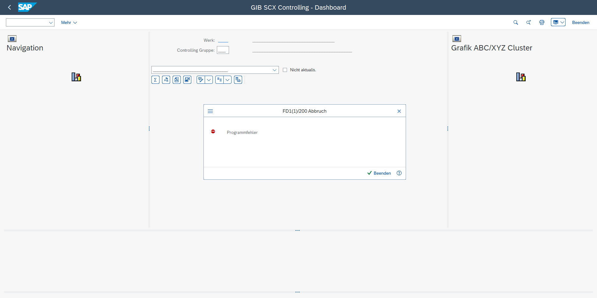Click the printer icon in header
Image resolution: width=597 pixels, height=298 pixels.
tap(542, 22)
